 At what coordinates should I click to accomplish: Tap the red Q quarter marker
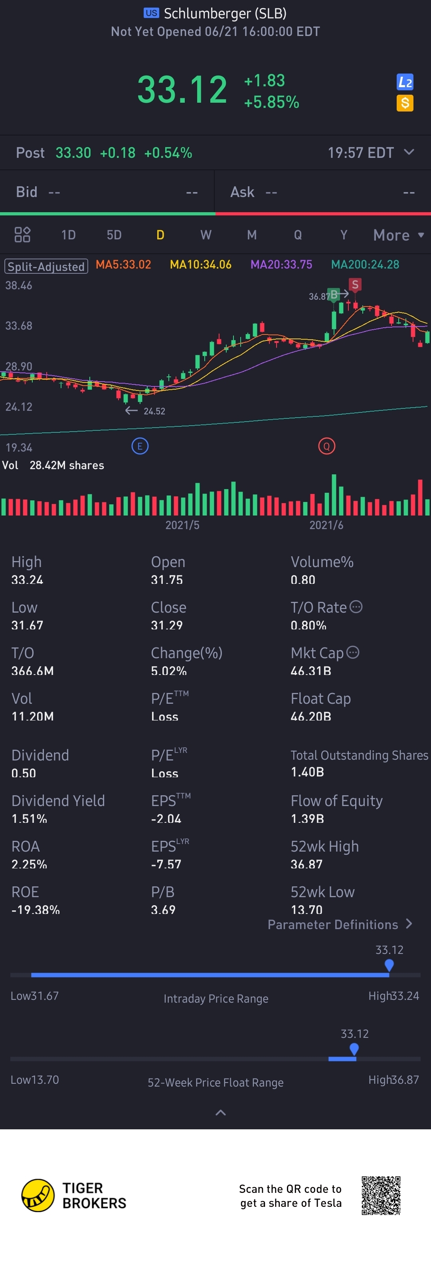tap(327, 446)
